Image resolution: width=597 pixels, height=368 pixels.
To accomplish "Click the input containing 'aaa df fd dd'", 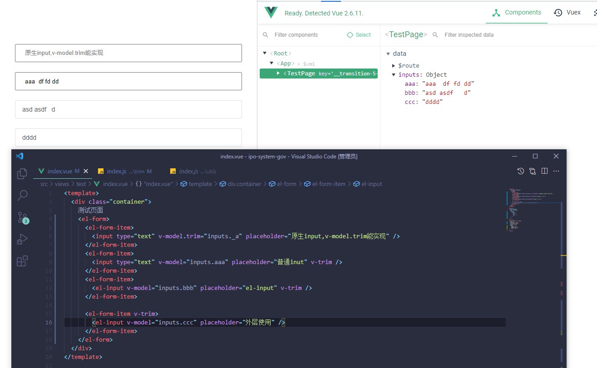I will click(x=128, y=81).
